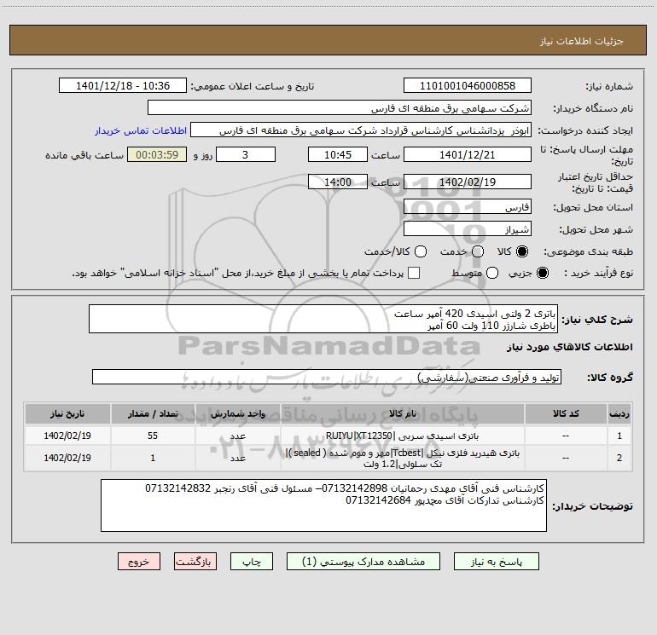The width and height of the screenshot is (657, 635).
Task: Select the خدمت radio button
Action: [478, 251]
